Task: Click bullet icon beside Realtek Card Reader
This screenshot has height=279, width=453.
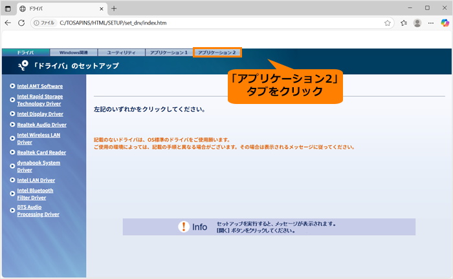Action: coord(12,152)
